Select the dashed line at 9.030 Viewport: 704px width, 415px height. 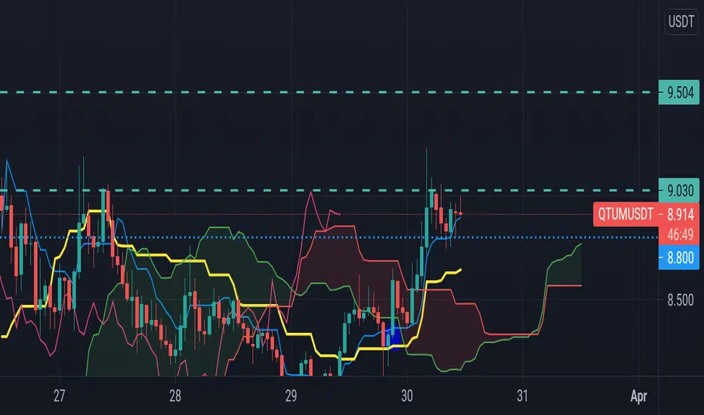329,191
